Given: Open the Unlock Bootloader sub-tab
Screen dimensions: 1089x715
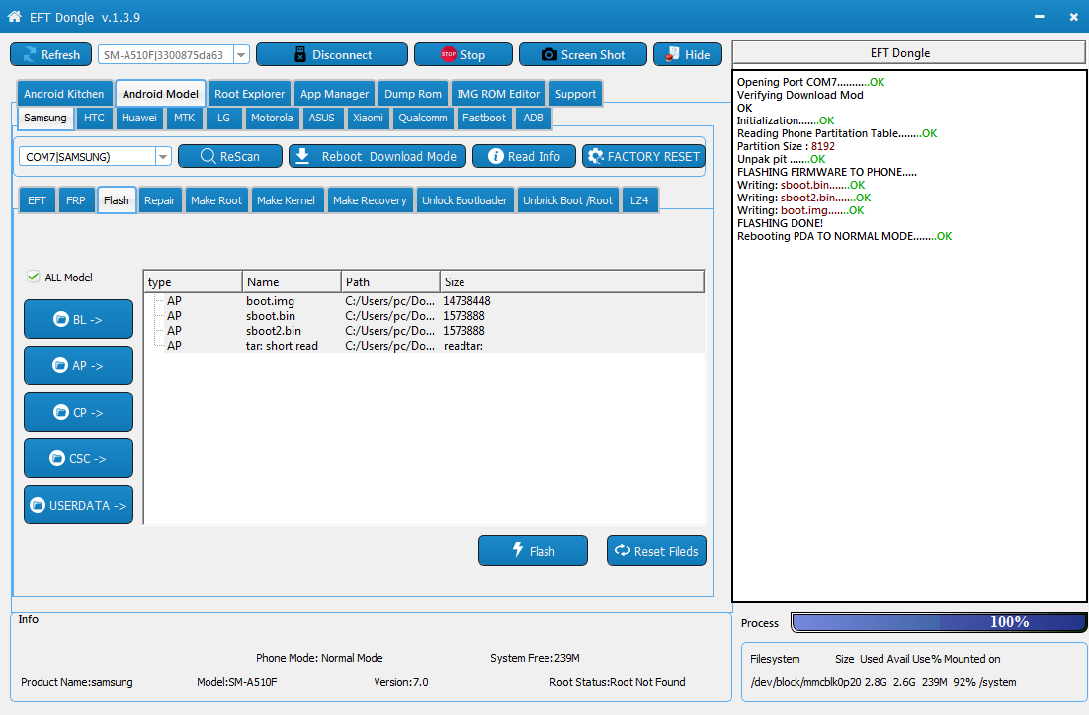Looking at the screenshot, I should point(464,199).
